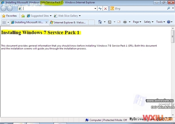
Task: Switch to Internet Explorer 8: Welco... tab
Action: tap(68, 22)
